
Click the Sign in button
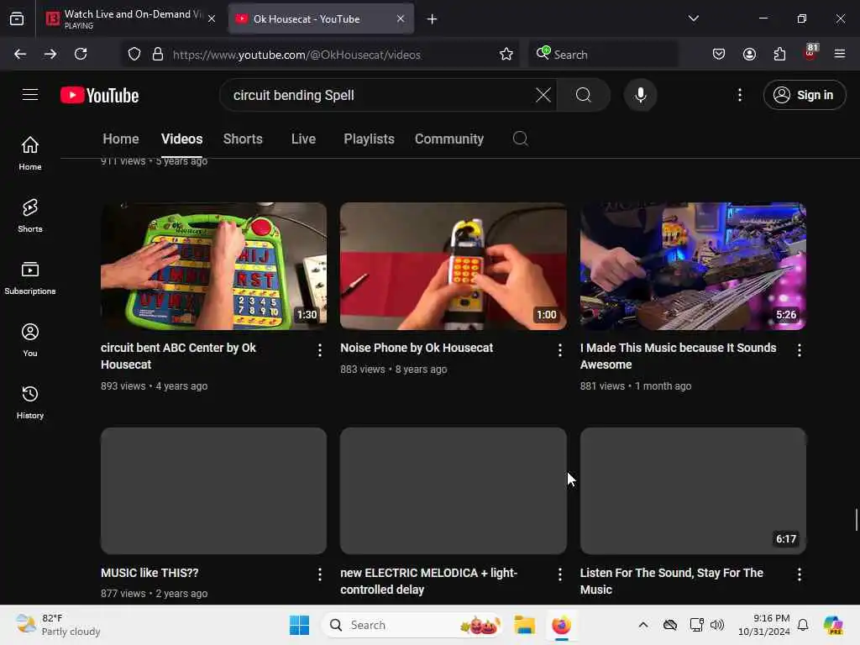804,95
